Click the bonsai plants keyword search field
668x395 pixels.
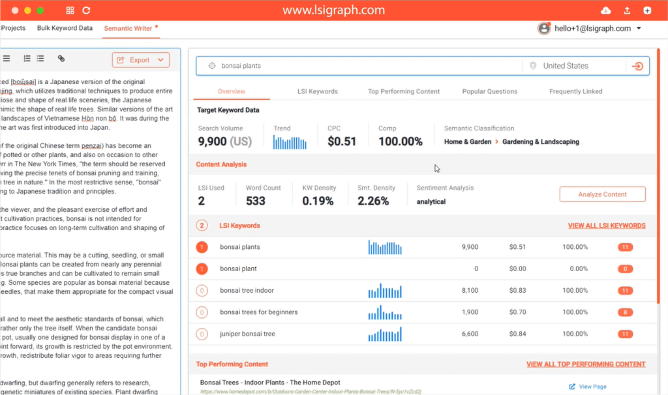(365, 66)
